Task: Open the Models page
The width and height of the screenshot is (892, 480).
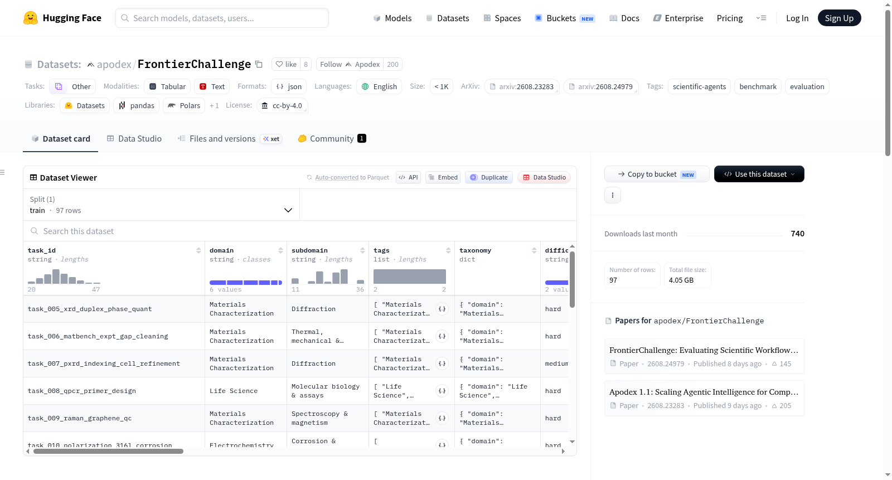Action: (x=392, y=18)
